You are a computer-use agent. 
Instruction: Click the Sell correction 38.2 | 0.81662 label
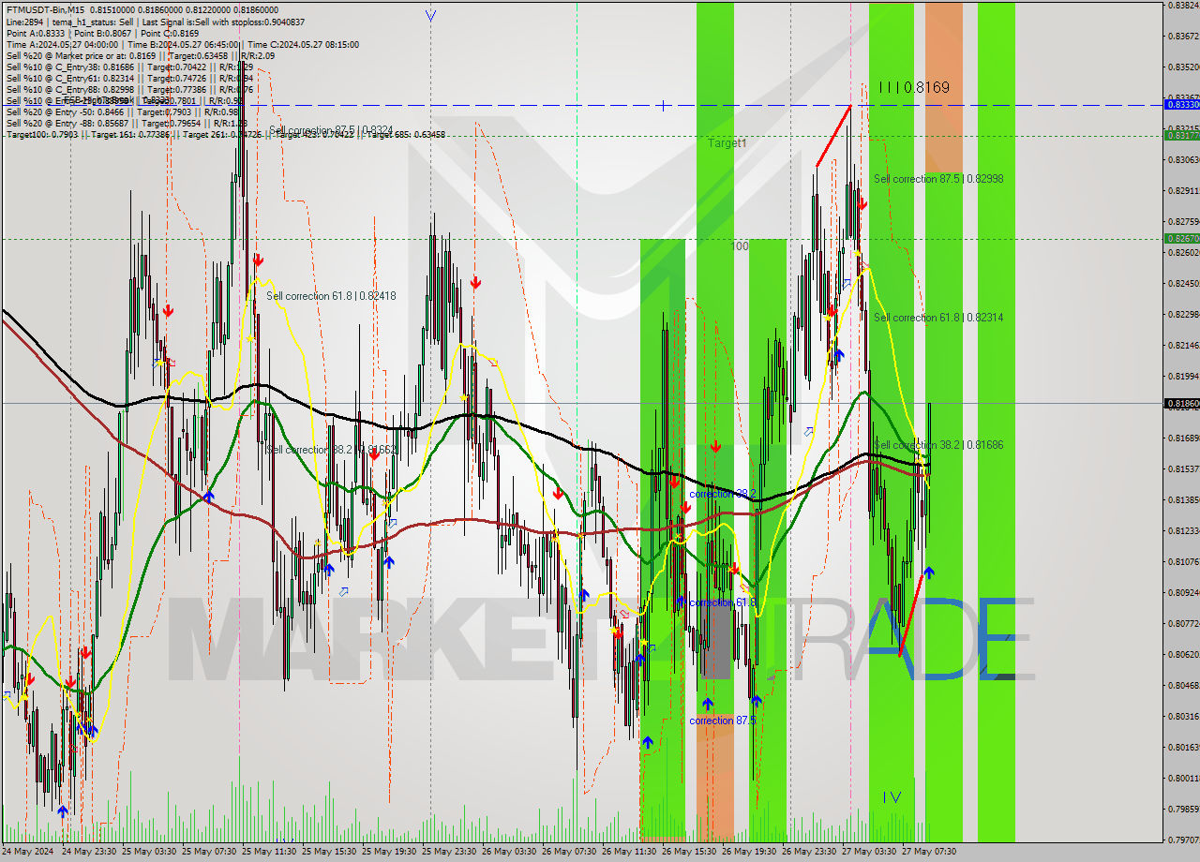pyautogui.click(x=331, y=450)
